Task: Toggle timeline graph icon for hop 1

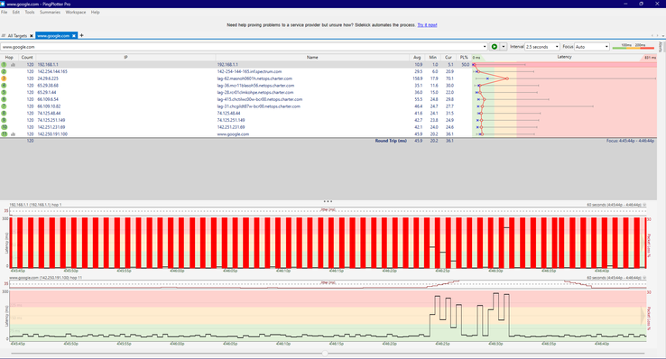Action: point(13,65)
